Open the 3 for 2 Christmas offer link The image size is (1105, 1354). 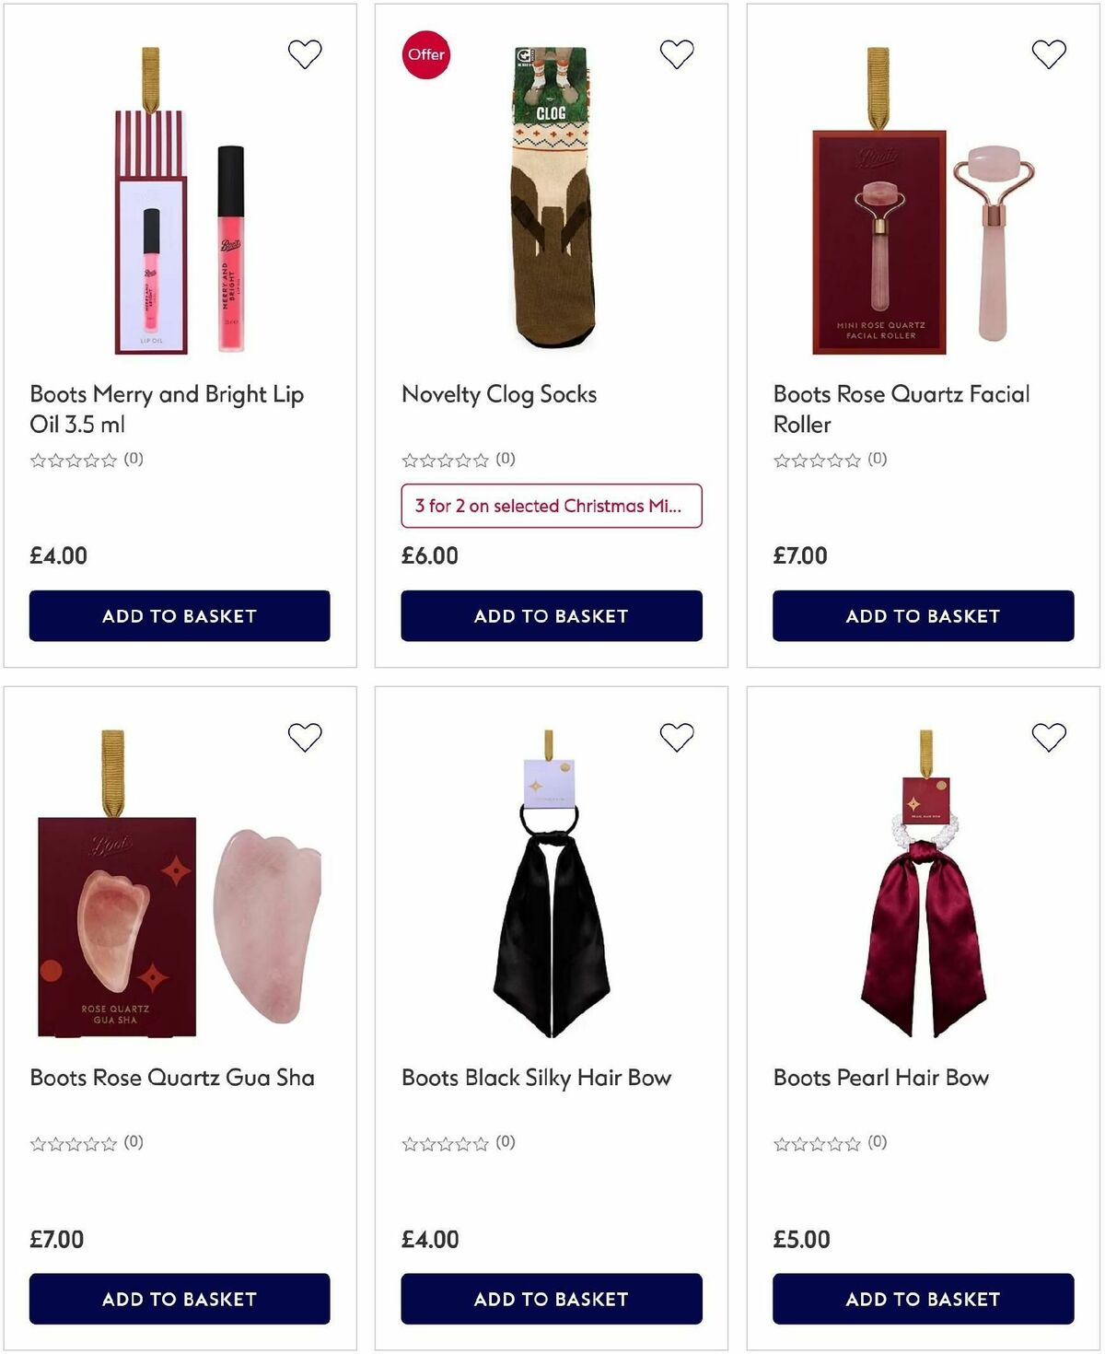[550, 505]
